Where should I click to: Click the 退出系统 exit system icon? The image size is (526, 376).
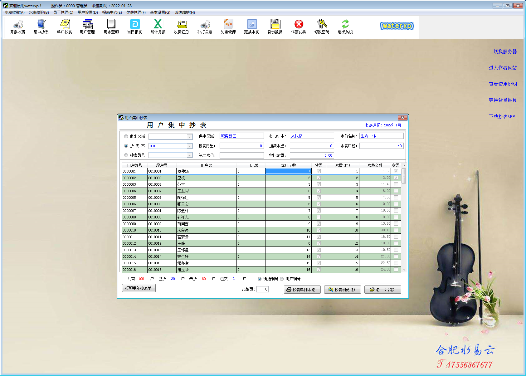pos(345,27)
